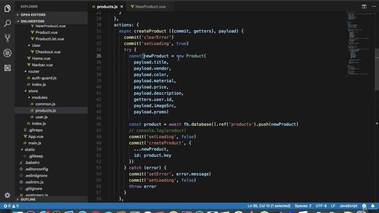Screen dimensions: 379x213
Task: Open the Manage gear icon
Action: 7,195
